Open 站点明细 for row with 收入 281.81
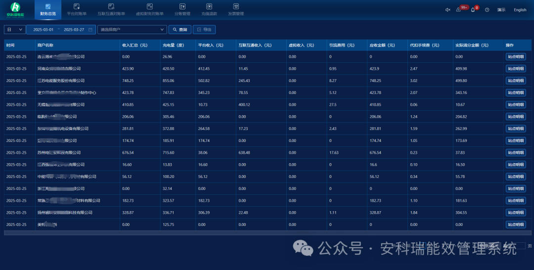Viewport: 534px width, 270px height. (x=516, y=129)
